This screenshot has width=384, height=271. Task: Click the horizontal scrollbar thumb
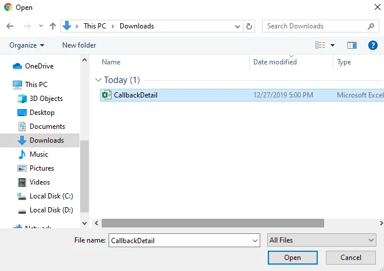tap(213, 223)
